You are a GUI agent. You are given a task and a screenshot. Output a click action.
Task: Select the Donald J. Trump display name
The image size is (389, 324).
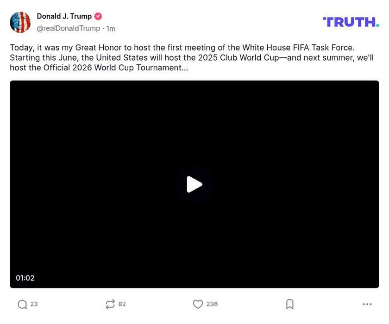point(64,16)
